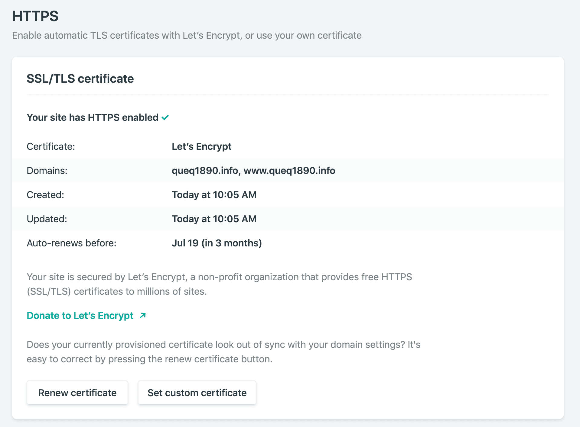Select the subtitle about automatic TLS certificates
The width and height of the screenshot is (580, 427).
click(x=187, y=35)
